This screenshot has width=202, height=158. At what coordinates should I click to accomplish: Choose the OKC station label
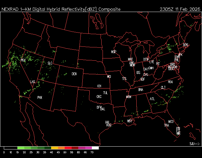(x=99, y=96)
